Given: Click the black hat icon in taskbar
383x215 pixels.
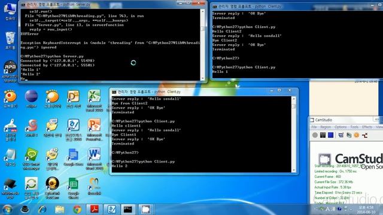Looking at the screenshot, I should (x=25, y=210).
